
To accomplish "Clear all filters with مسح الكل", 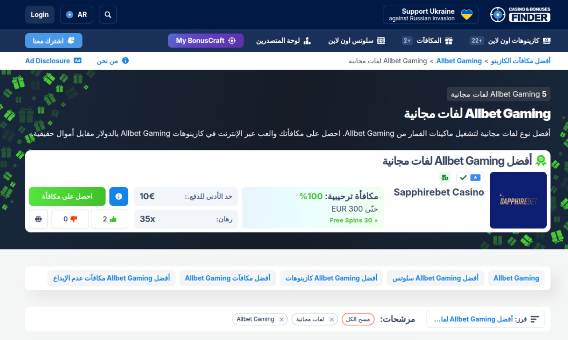I will click(358, 319).
